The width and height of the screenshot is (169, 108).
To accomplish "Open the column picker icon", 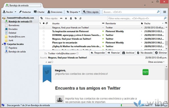I will click(x=166, y=23).
